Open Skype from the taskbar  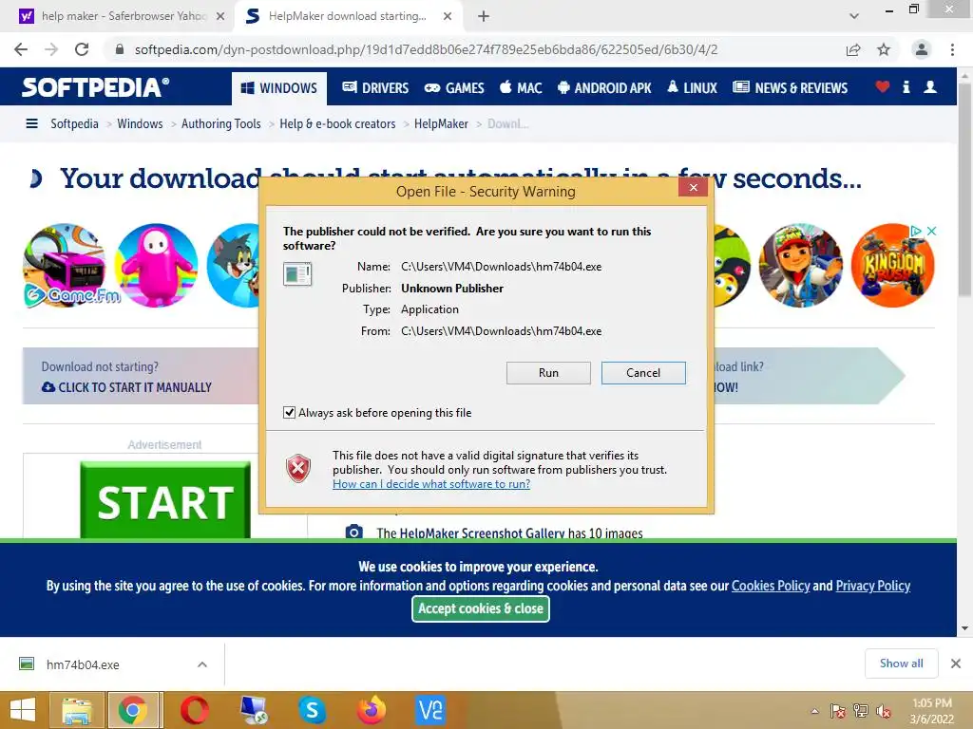(x=312, y=710)
